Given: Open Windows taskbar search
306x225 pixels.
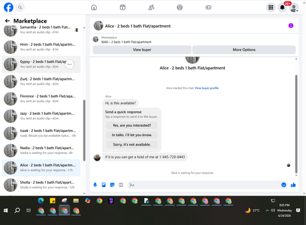Looking at the screenshot, I should (x=17, y=210).
